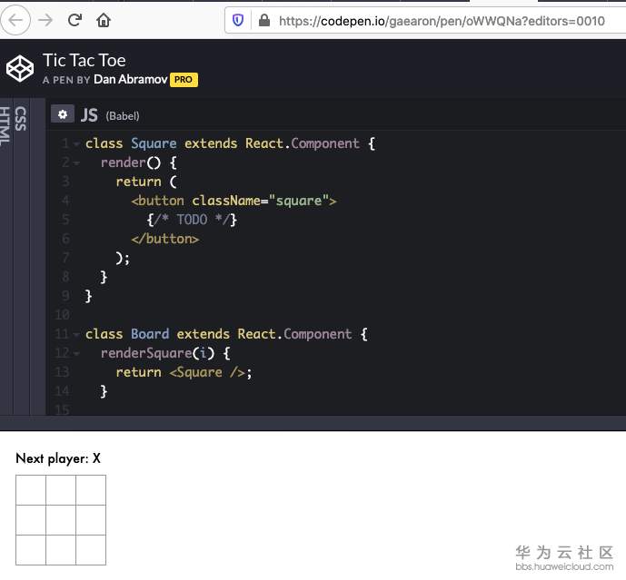Click className="square" in line 4
This screenshot has height=580, width=626.
tap(260, 201)
